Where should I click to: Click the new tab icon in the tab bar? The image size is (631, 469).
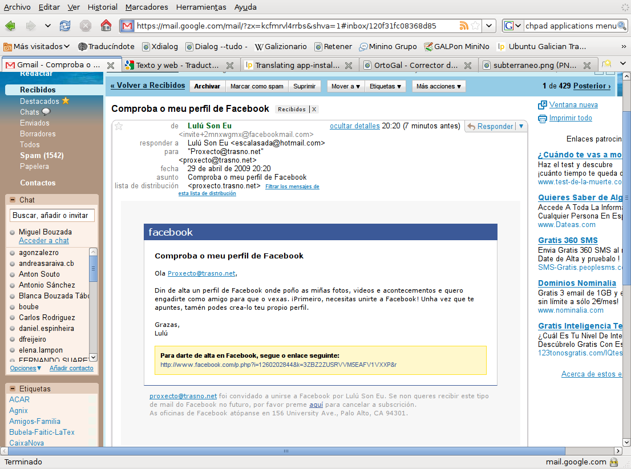coord(606,63)
